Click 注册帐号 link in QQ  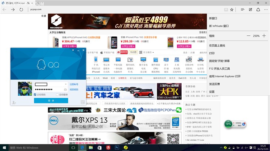[74, 84]
